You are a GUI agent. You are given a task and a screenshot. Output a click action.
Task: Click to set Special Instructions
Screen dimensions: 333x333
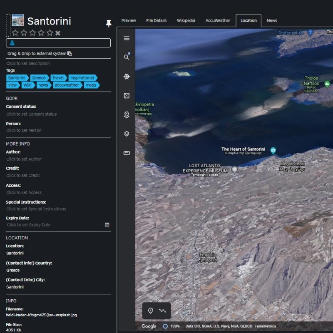click(x=36, y=209)
